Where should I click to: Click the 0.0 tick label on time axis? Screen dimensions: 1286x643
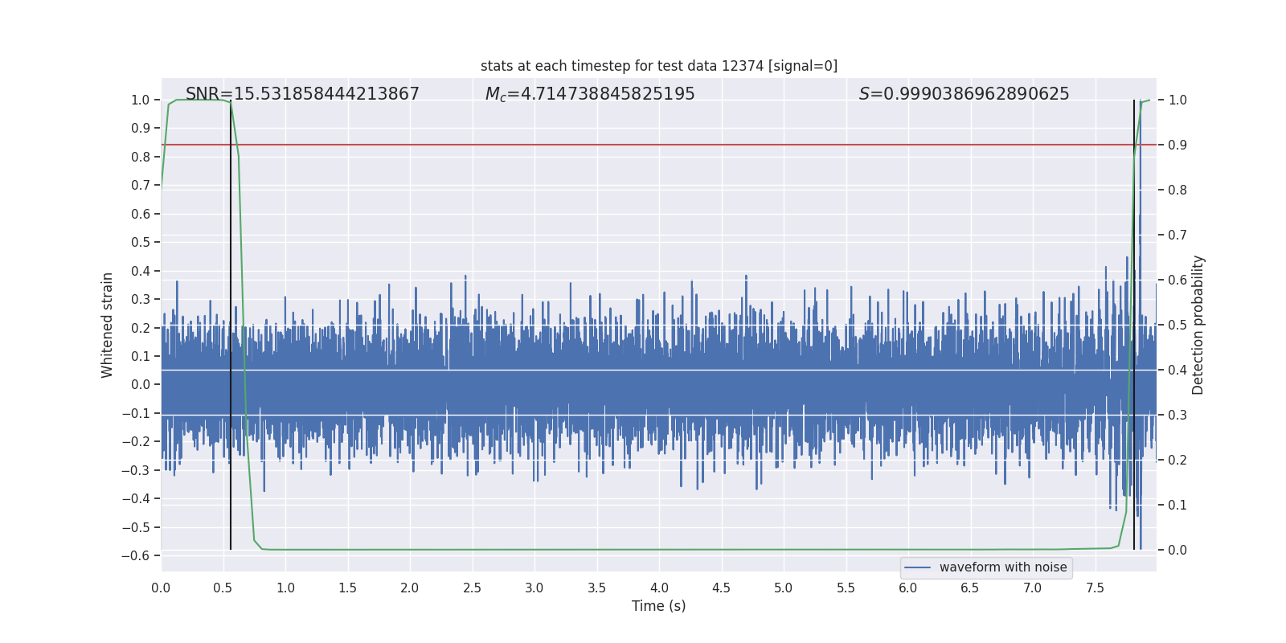(x=161, y=588)
